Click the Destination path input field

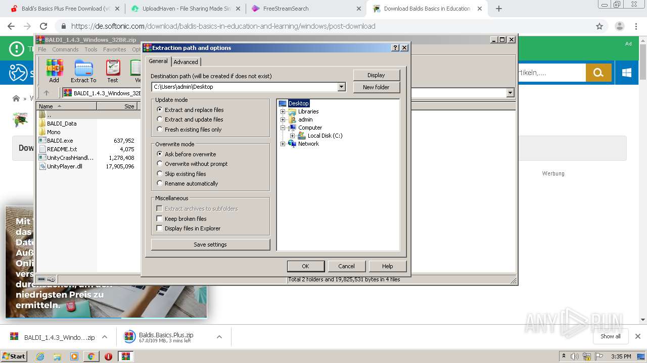click(x=245, y=87)
